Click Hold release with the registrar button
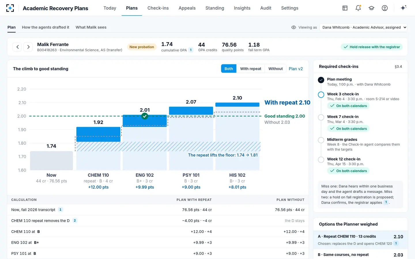Image resolution: width=415 pixels, height=259 pixels. point(371,47)
